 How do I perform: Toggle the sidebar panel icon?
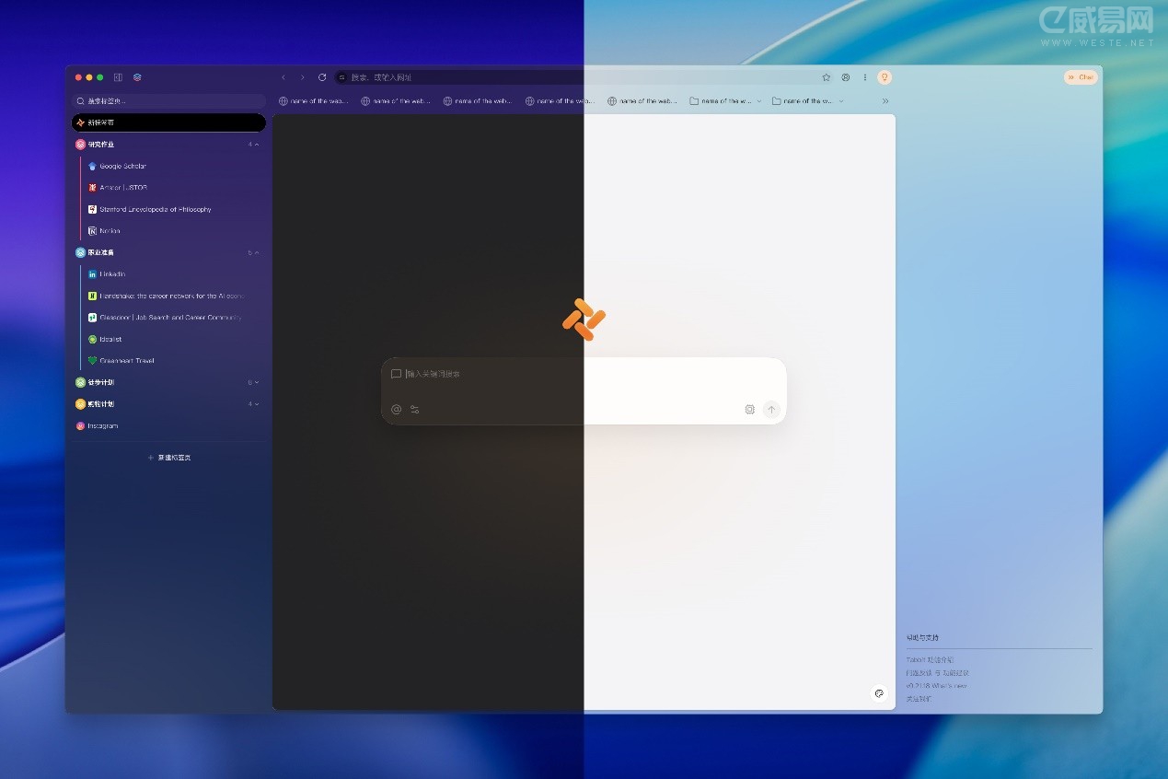click(x=118, y=77)
